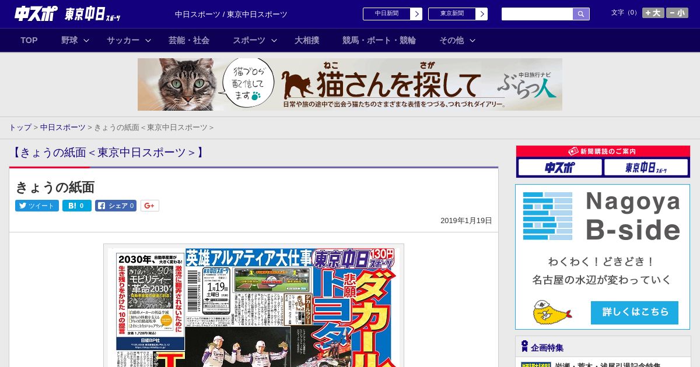Image resolution: width=700 pixels, height=367 pixels.
Task: Click the shrimp tempura mascot icon
Action: pyautogui.click(x=552, y=313)
